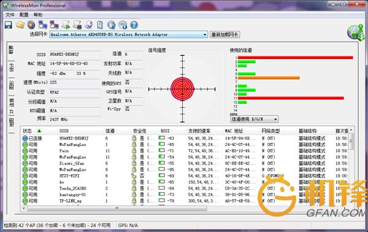368x232 pixels.
Task: Open the 信道使用 B/G/N dropdown
Action: (x=255, y=119)
